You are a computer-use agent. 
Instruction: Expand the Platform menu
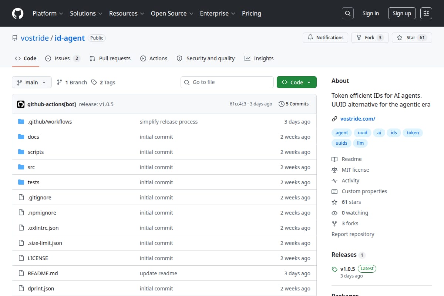tap(47, 13)
